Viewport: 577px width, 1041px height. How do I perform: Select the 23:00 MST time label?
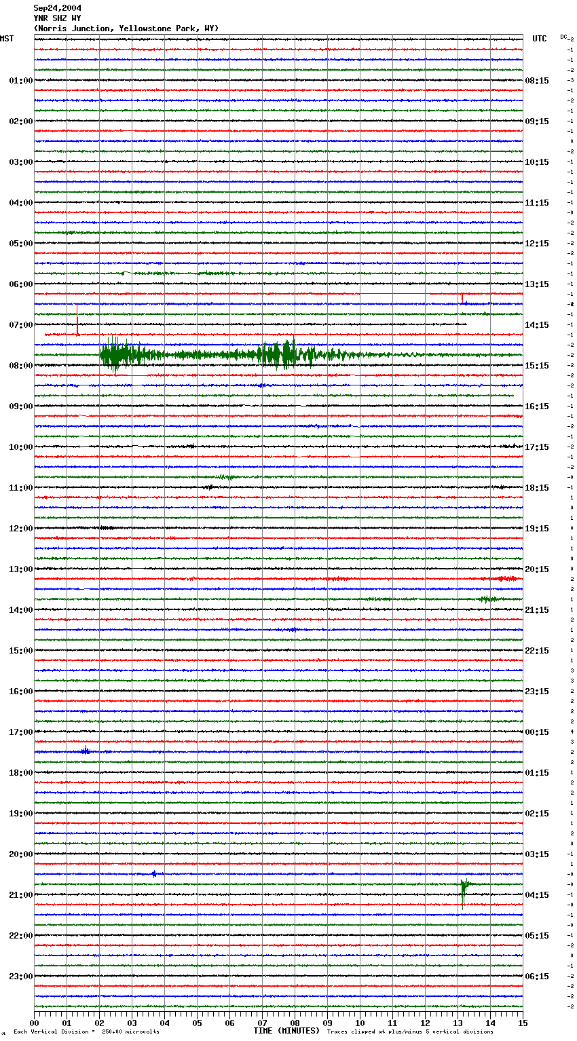coord(21,977)
